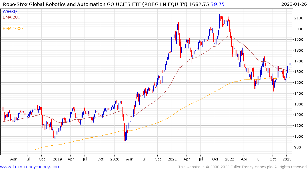Click the 1500 price axis label
307x171 pixels.
click(x=299, y=82)
